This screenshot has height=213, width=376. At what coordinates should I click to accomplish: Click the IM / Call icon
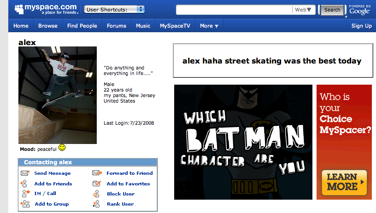point(25,194)
